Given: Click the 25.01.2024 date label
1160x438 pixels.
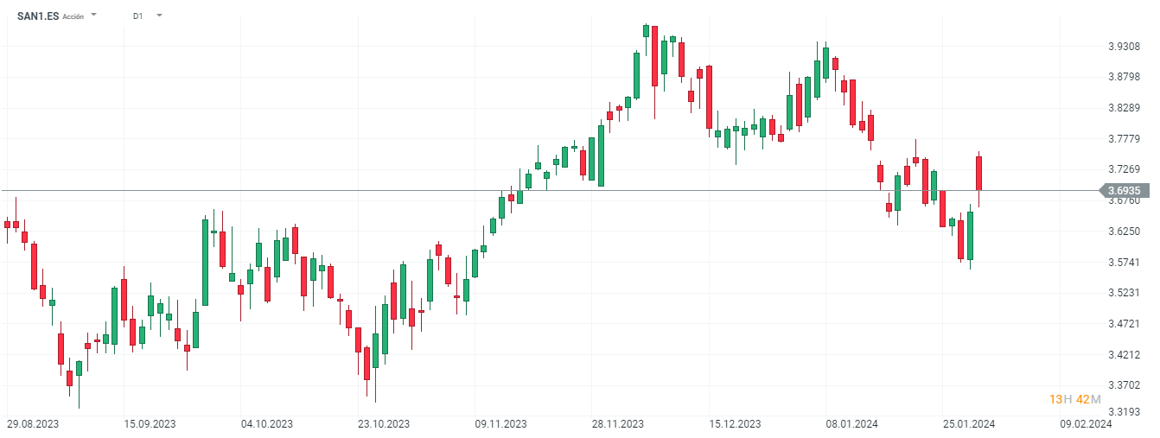Looking at the screenshot, I should tap(968, 423).
